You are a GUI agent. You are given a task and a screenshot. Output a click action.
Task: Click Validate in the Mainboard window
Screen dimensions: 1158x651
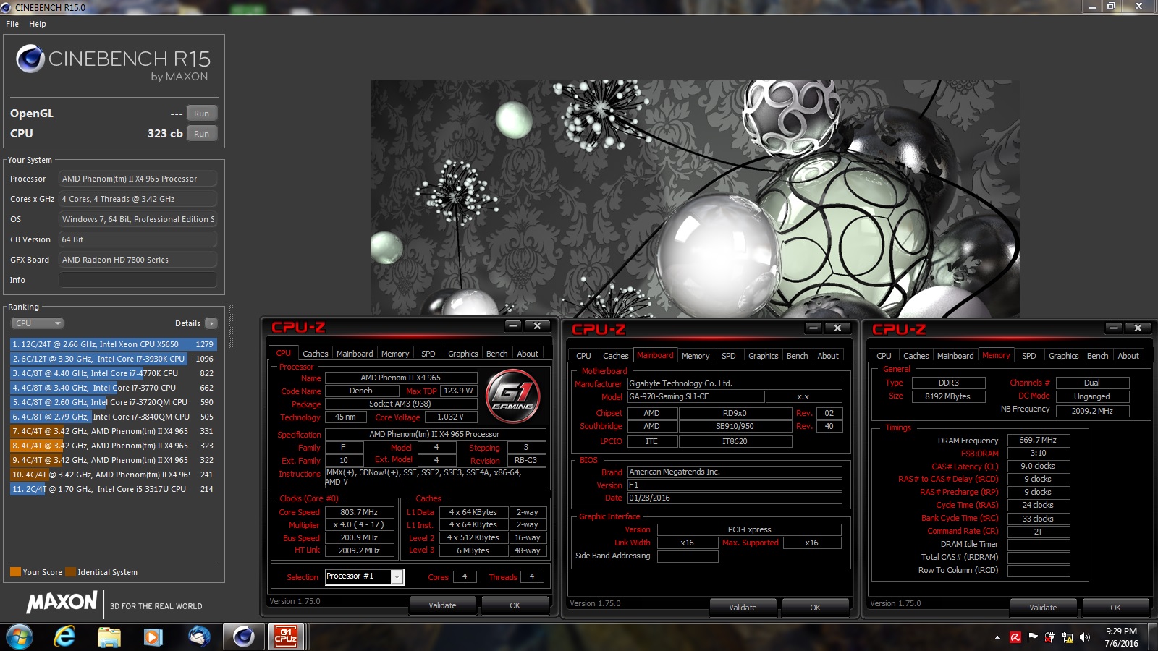point(743,608)
